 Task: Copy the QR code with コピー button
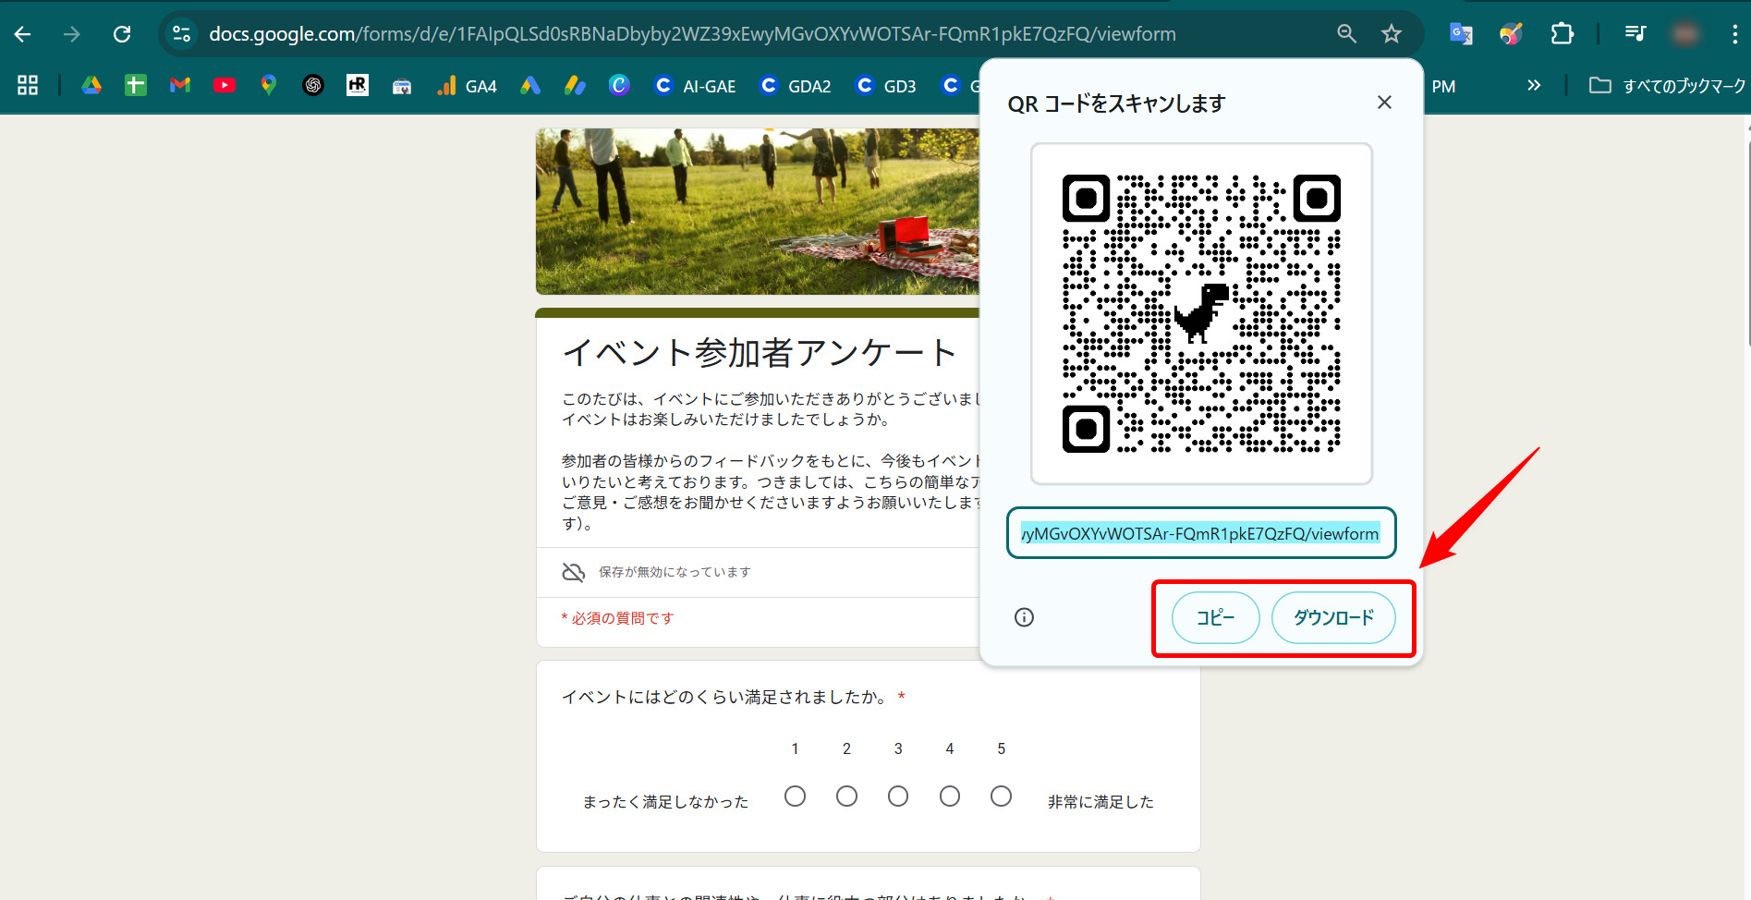(1215, 617)
